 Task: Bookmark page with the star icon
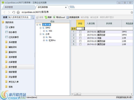[132, 12]
